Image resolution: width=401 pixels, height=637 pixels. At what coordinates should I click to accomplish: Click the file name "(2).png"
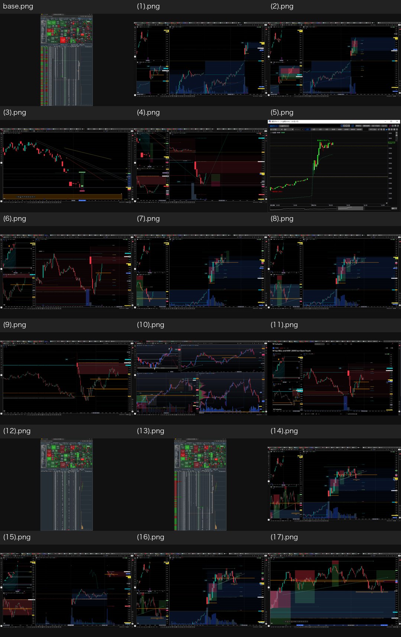click(282, 6)
